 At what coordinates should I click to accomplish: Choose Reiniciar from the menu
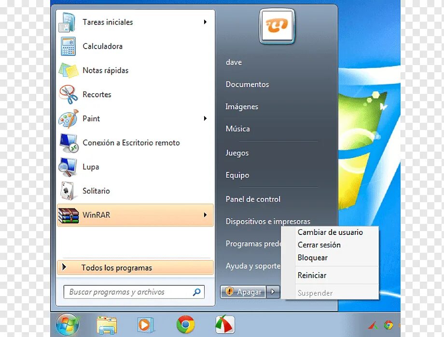[312, 275]
